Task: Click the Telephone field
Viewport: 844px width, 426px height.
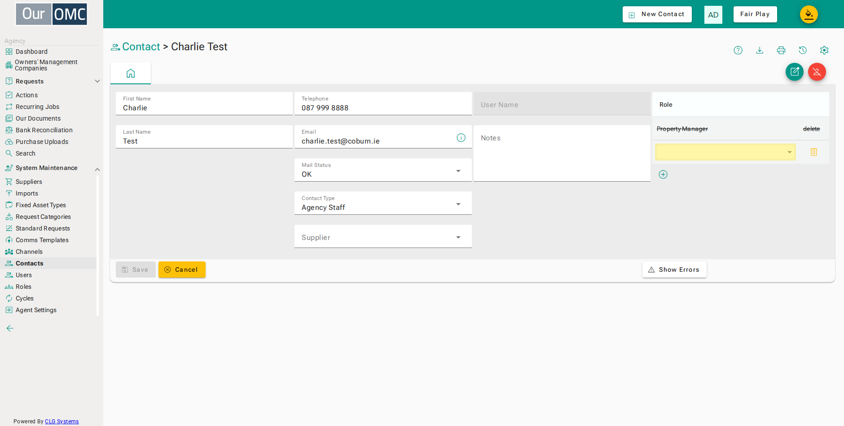Action: (x=383, y=104)
